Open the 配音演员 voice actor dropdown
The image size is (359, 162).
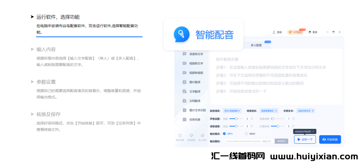coord(232,111)
